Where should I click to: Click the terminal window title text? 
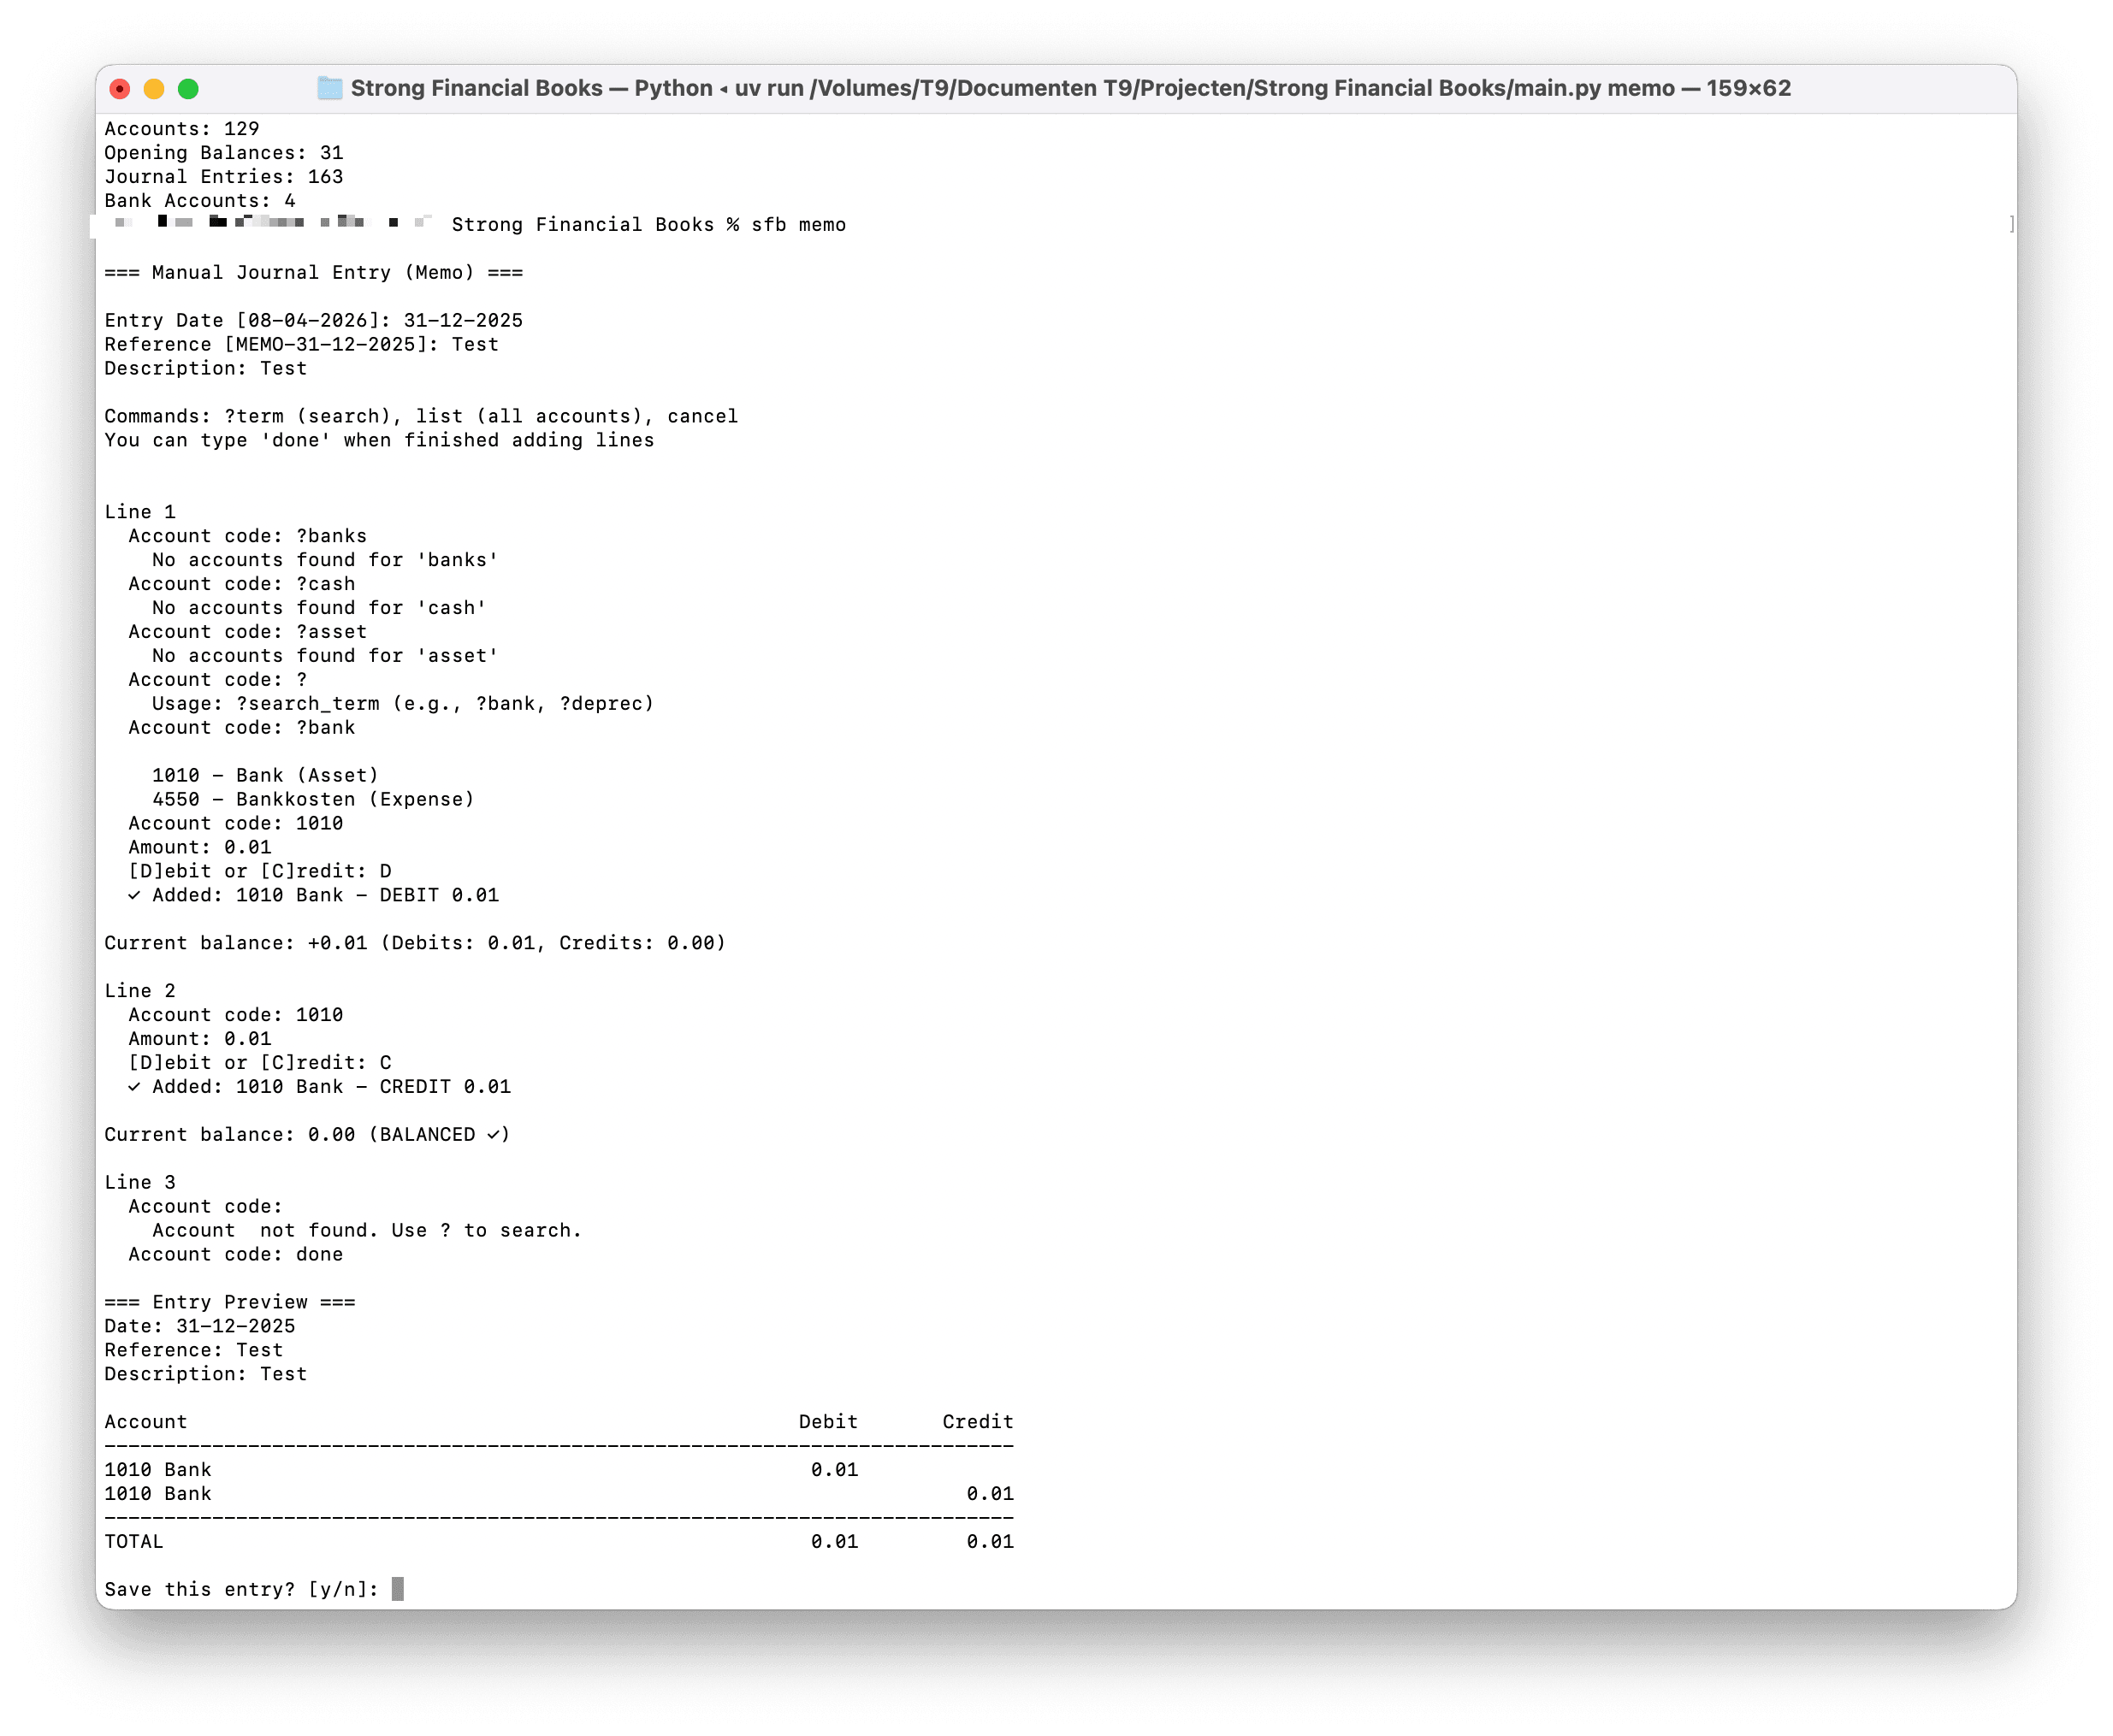tap(1069, 88)
